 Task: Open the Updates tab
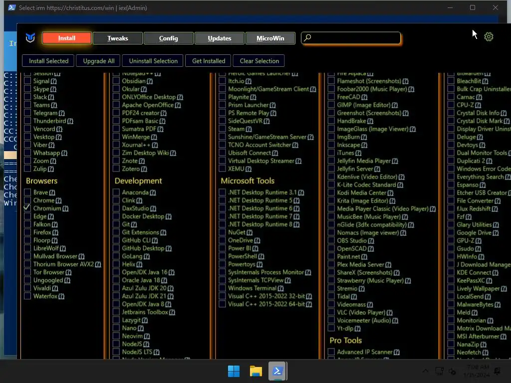pyautogui.click(x=220, y=38)
